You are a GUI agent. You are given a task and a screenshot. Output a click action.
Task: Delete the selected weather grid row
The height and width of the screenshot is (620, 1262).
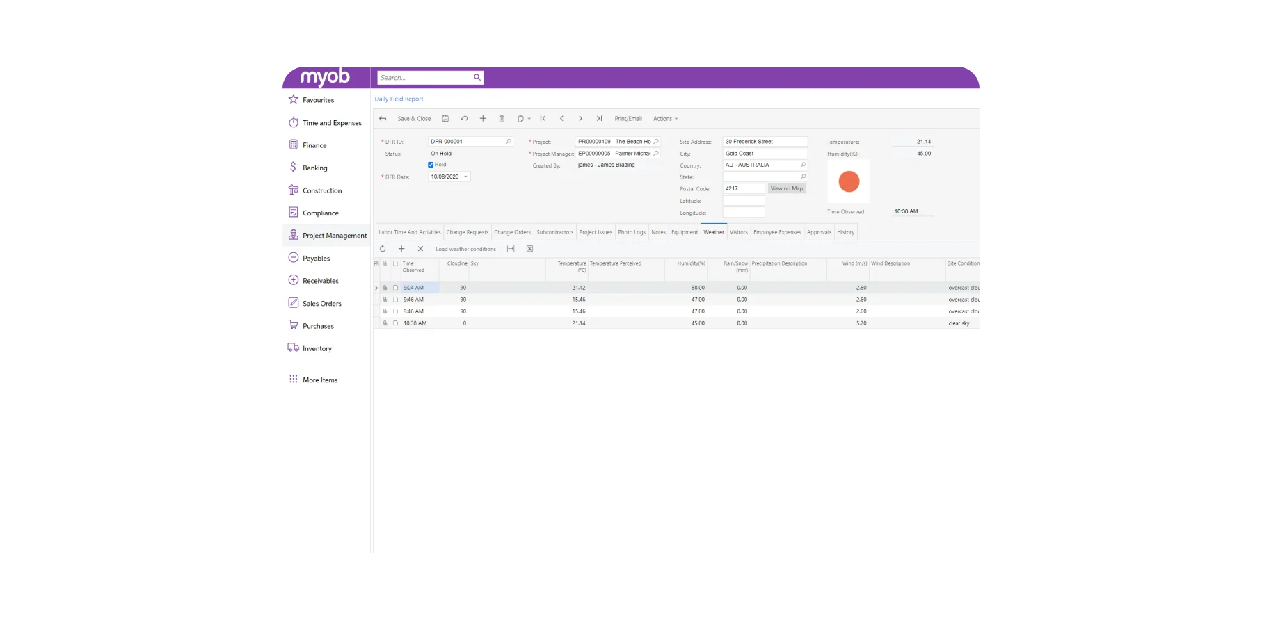click(x=420, y=249)
